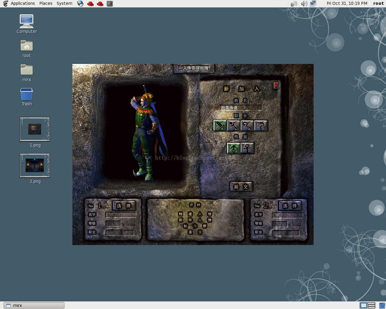Click 创建人物 to create a character
386x309 pixels.
tap(195, 214)
